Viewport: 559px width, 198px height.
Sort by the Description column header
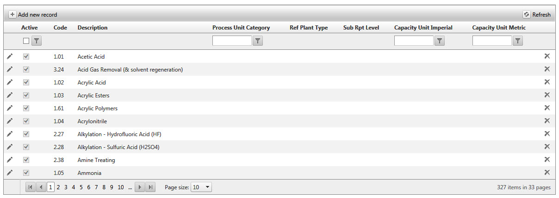93,28
